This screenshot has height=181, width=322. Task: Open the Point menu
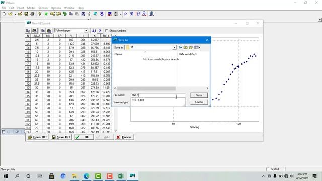pyautogui.click(x=20, y=8)
